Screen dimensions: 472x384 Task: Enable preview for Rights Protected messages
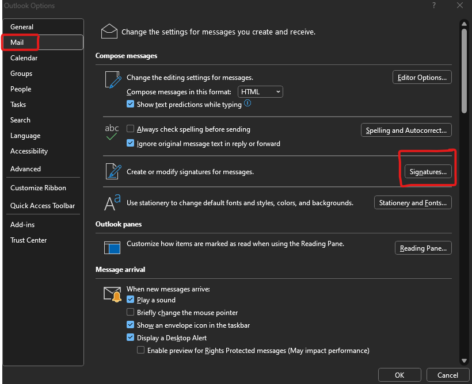tap(140, 350)
